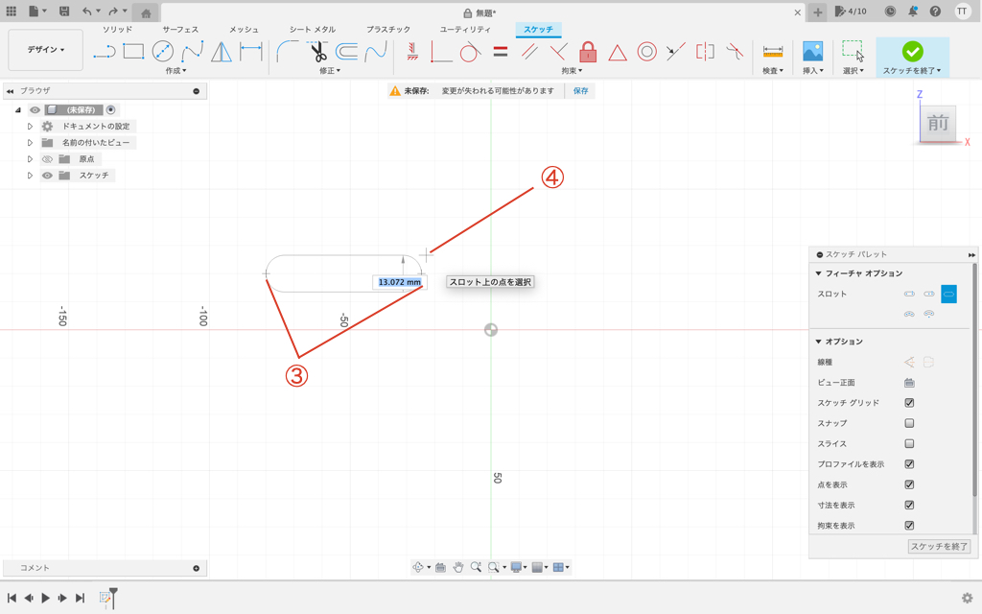Open the Help question mark menu

935,12
